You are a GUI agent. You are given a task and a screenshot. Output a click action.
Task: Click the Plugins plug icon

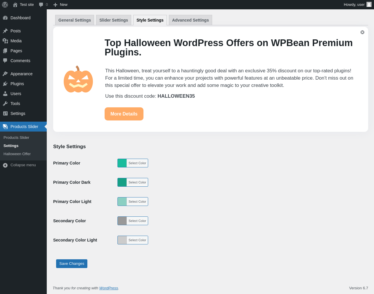click(5, 84)
